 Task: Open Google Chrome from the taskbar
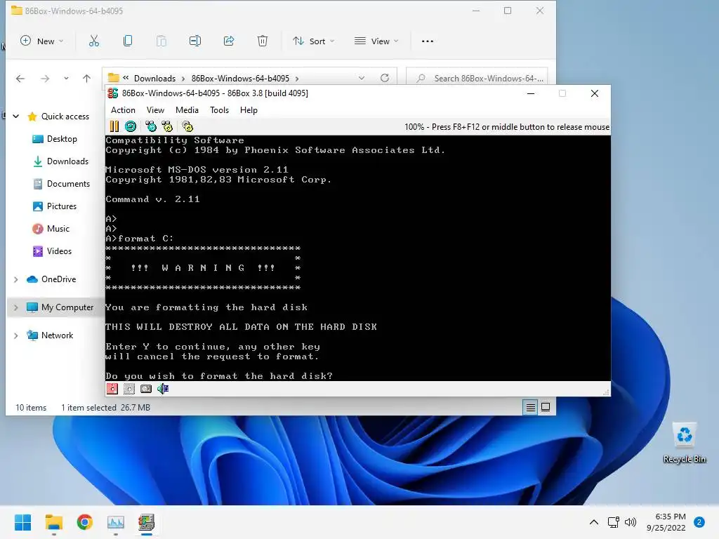point(85,522)
